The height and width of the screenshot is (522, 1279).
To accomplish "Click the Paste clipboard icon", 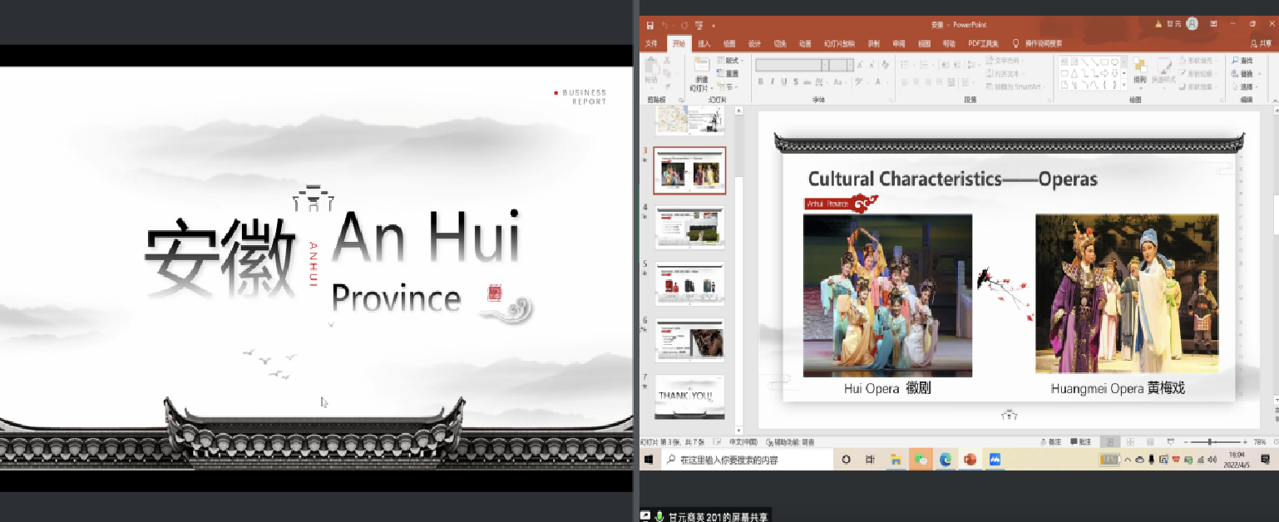I will [x=651, y=66].
